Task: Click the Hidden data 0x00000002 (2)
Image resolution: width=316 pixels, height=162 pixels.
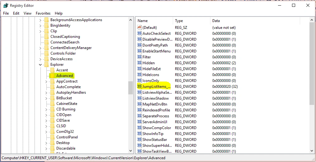Action: point(224,63)
